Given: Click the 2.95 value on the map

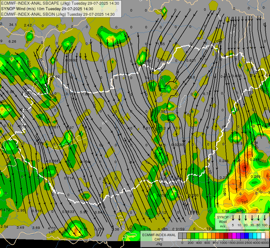Looking at the screenshot, I should coord(21,210).
